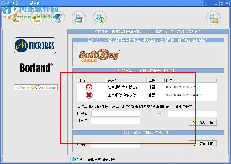Click 张磊 in the 招商银行 row

coord(152,87)
